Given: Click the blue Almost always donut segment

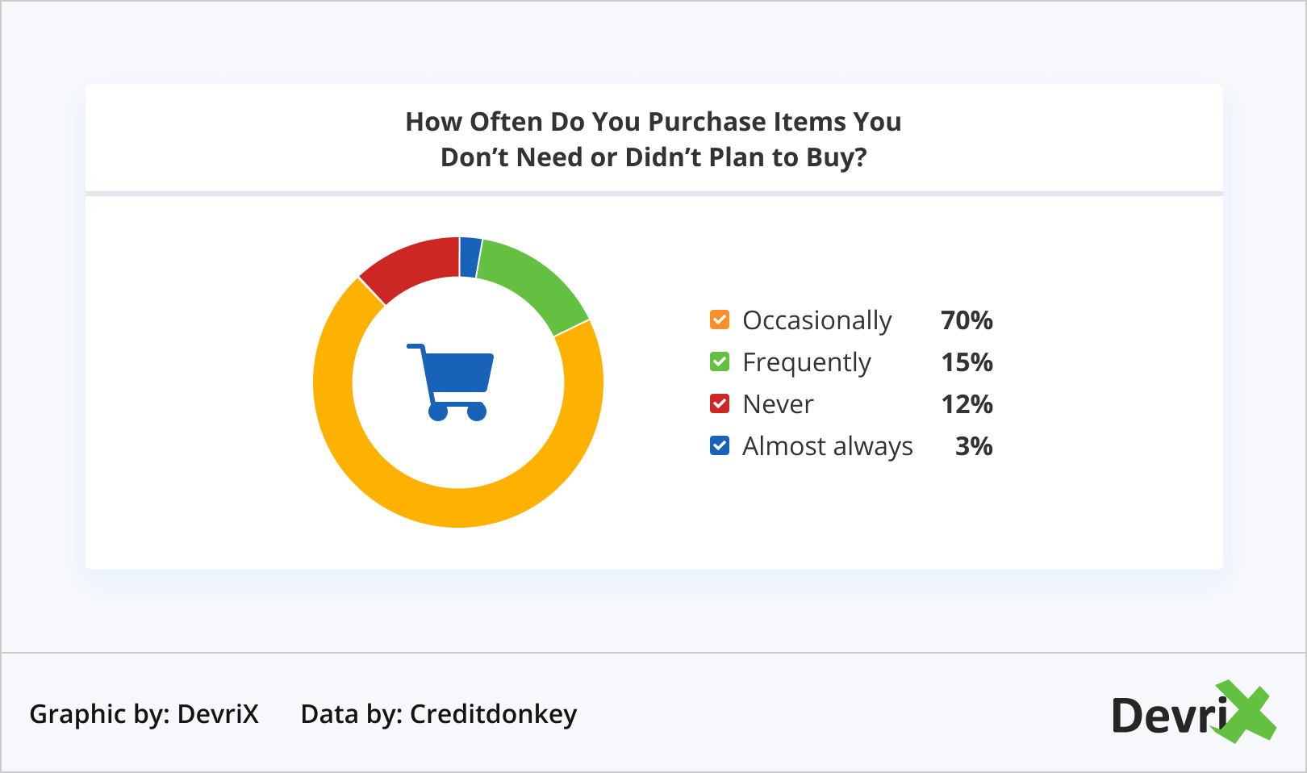Looking at the screenshot, I should [x=470, y=257].
